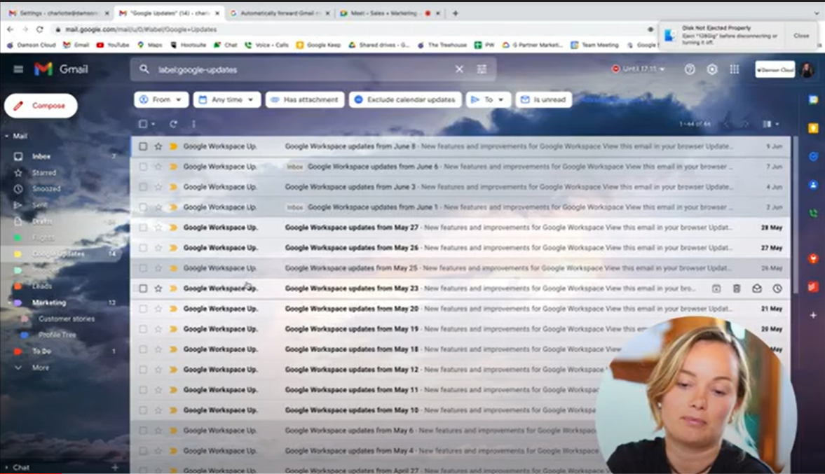Open the From filter dropdown
This screenshot has width=825, height=474.
click(x=161, y=99)
